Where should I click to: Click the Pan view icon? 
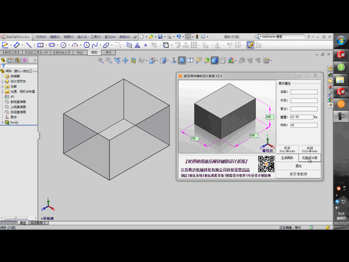tap(125, 60)
